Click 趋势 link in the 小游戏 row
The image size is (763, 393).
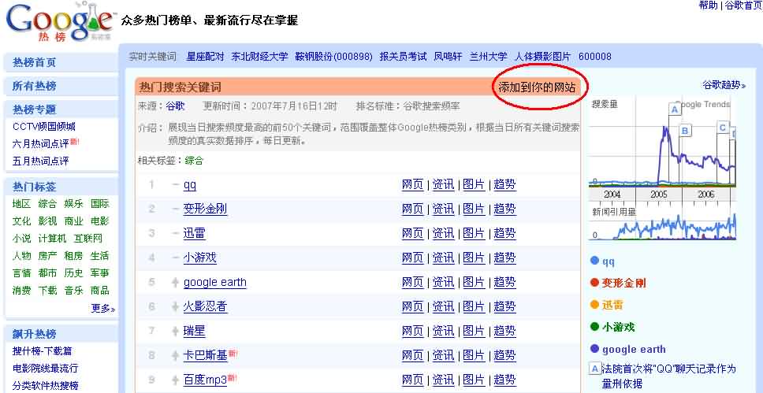pos(504,258)
